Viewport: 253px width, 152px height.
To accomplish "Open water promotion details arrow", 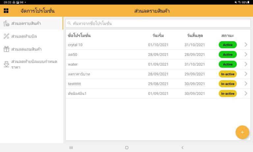I will [x=246, y=64].
